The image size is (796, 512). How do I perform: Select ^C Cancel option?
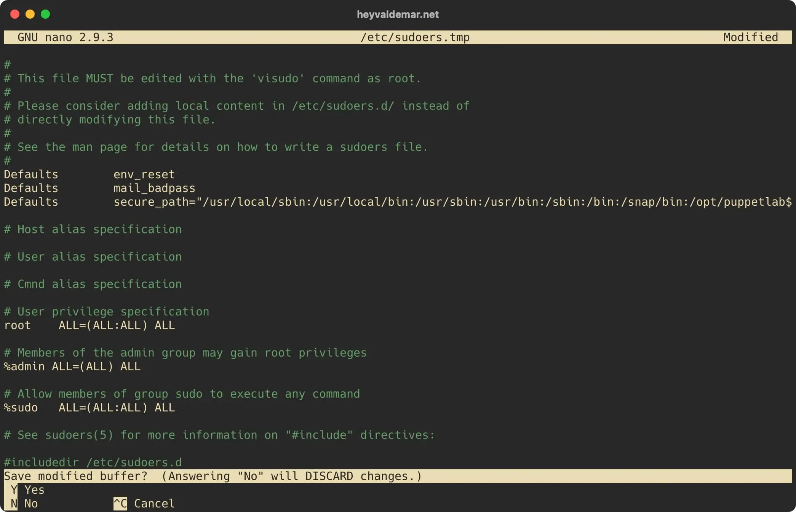coord(144,504)
